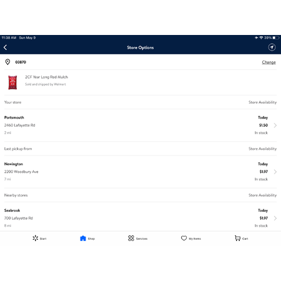Click In stock status for Seabrook

pyautogui.click(x=261, y=225)
